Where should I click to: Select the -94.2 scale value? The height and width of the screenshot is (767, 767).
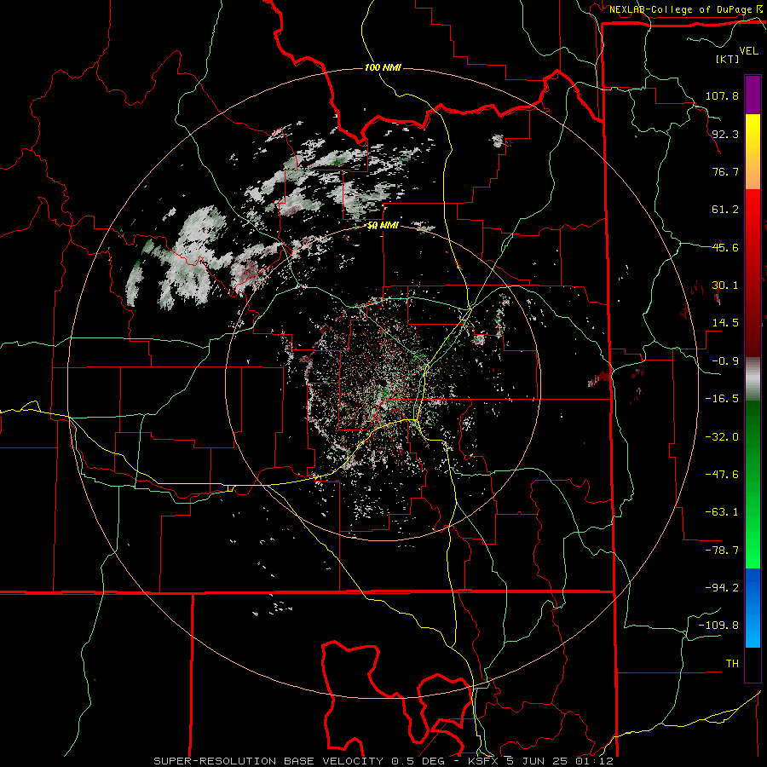point(722,588)
